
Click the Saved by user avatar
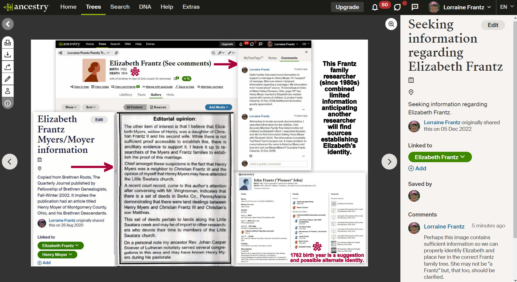(414, 196)
